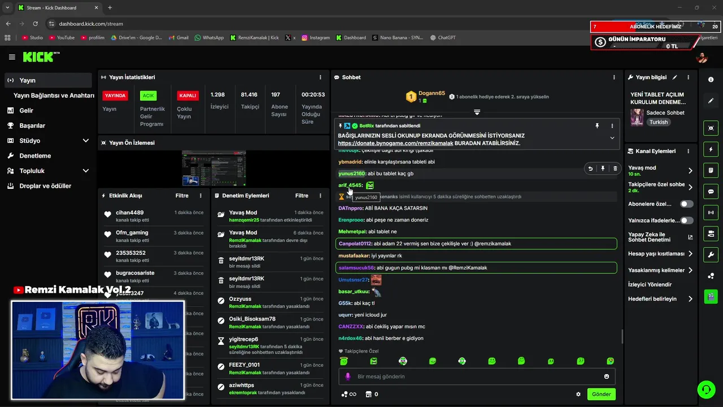Image resolution: width=723 pixels, height=407 pixels.
Task: Click the chat bubble icon in the right toolbar
Action: (711, 192)
